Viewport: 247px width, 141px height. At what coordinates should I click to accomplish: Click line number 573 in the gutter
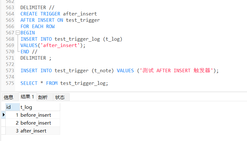[x=10, y=71]
